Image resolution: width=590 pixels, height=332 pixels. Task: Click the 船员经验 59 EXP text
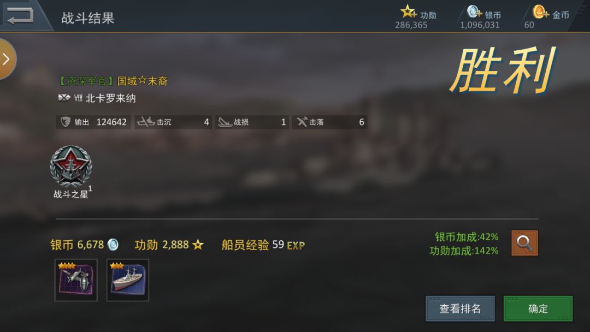(263, 245)
